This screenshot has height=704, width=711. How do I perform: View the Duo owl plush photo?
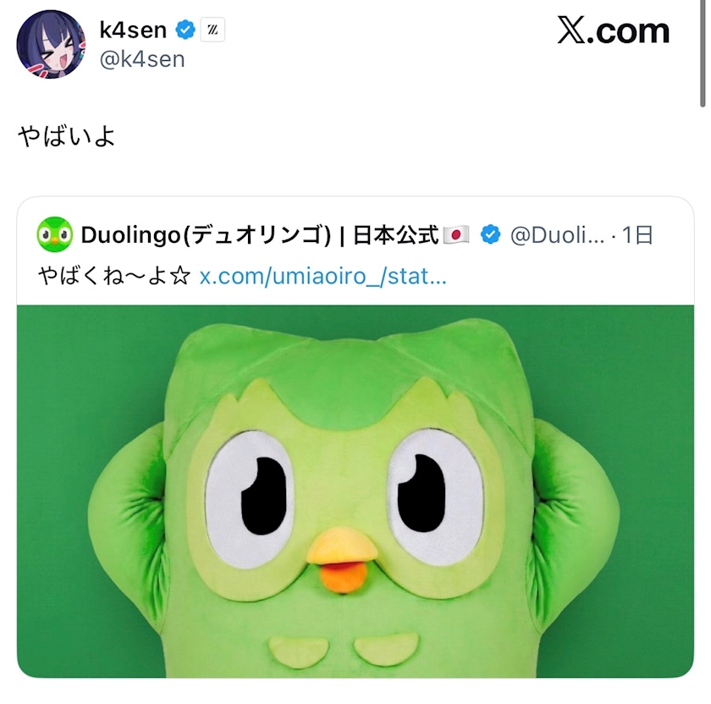(x=355, y=492)
